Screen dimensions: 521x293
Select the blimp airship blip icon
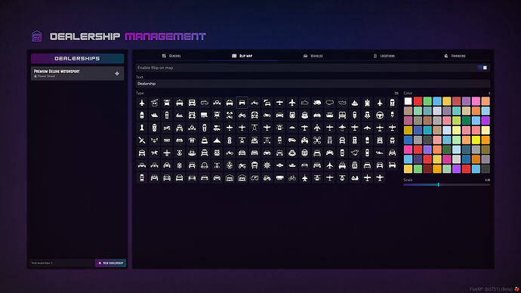tap(329, 103)
